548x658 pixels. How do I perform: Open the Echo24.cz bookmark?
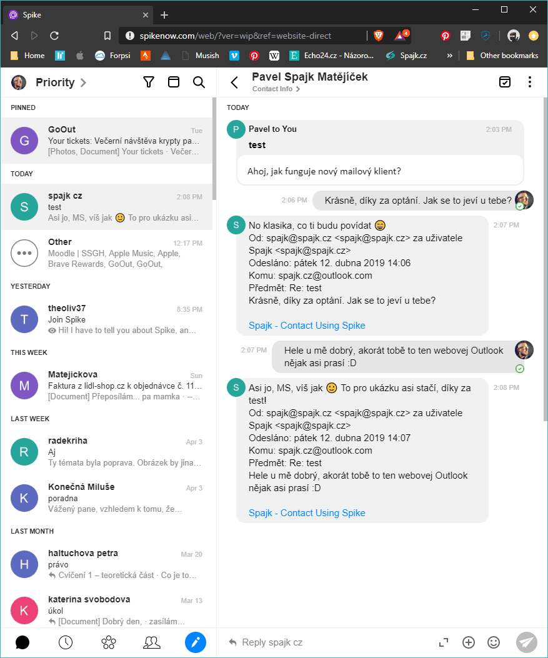(x=331, y=56)
